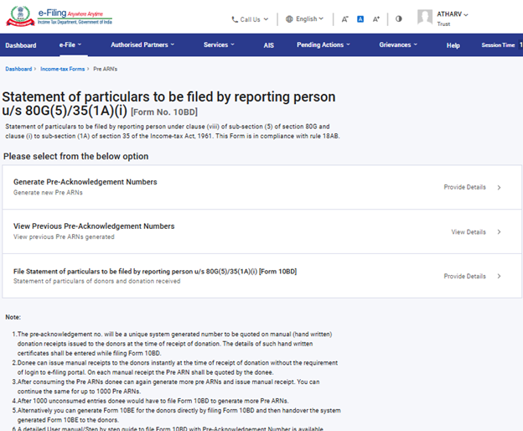Click View Details for previous Pre ARNs
Viewport: 523px width, 431px height.
tap(469, 232)
